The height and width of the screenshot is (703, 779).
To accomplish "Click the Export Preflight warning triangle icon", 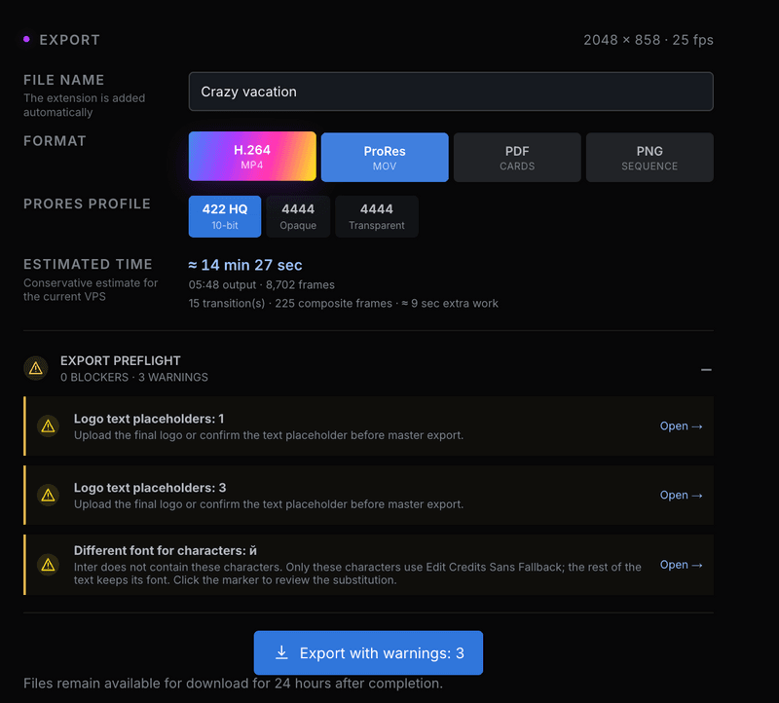I will coord(36,368).
